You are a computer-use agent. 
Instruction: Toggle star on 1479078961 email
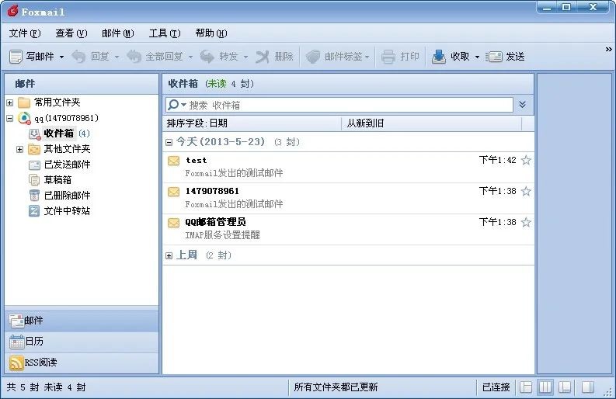(x=526, y=192)
